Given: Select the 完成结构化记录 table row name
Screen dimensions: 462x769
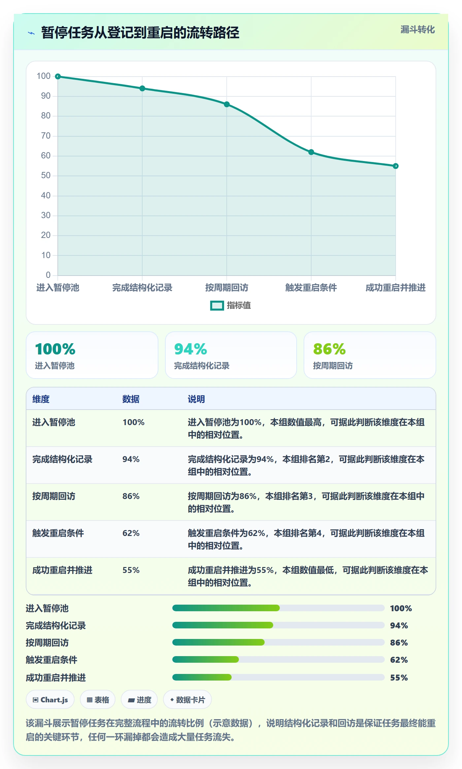Looking at the screenshot, I should pos(62,459).
